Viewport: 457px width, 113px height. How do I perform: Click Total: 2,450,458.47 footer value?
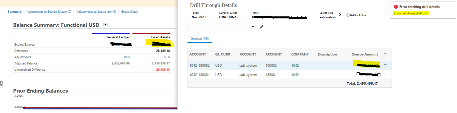click(x=362, y=83)
